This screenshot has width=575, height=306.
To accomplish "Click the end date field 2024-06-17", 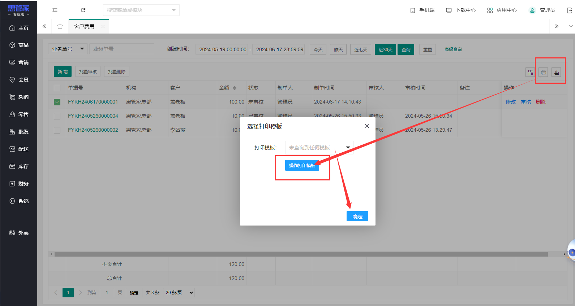I will pyautogui.click(x=279, y=49).
